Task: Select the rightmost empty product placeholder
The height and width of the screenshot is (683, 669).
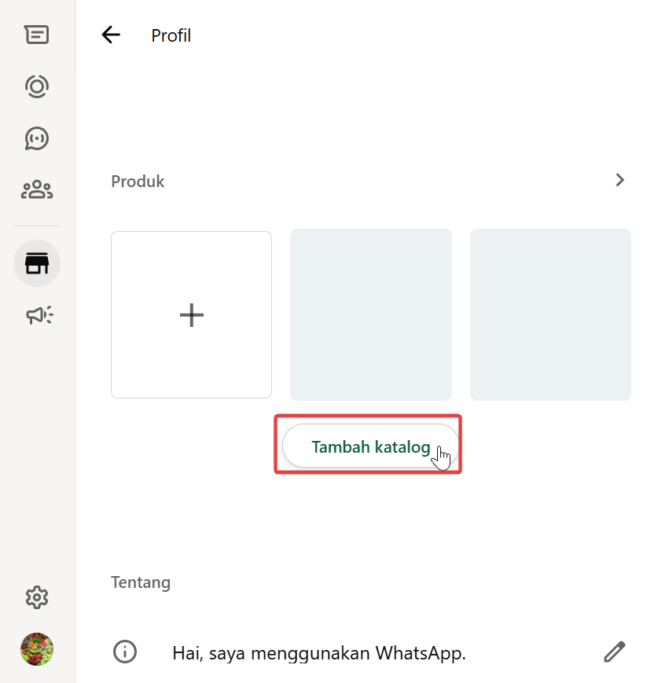Action: [550, 314]
